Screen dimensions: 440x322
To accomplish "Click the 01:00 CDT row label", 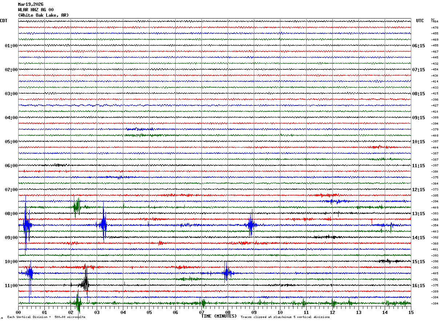I will [11, 46].
